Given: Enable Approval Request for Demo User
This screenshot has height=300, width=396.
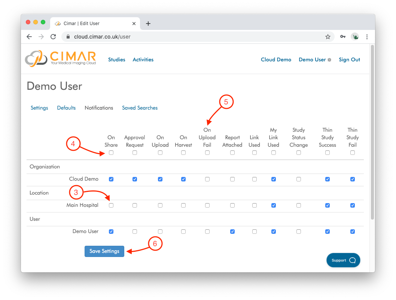Looking at the screenshot, I should (x=135, y=232).
